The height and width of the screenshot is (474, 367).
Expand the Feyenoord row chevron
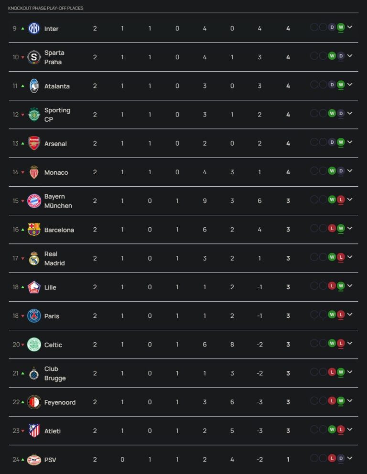pyautogui.click(x=350, y=400)
